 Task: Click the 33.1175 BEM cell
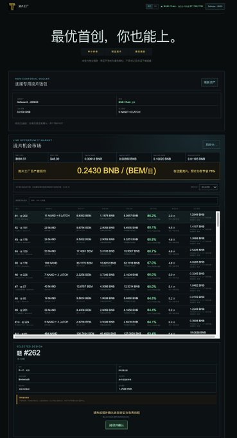84,263
